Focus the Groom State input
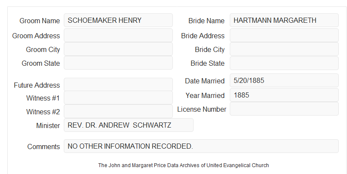This screenshot has height=174, width=347. [x=118, y=63]
